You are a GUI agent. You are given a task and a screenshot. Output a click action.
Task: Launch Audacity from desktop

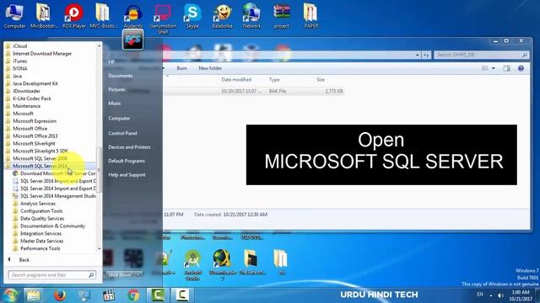click(133, 16)
